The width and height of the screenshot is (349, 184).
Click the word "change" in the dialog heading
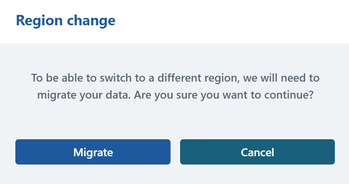click(x=90, y=20)
